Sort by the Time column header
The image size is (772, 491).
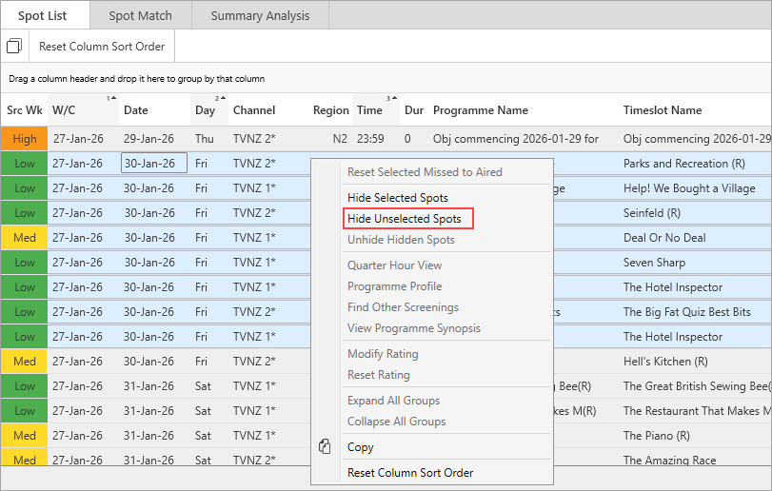pos(369,110)
